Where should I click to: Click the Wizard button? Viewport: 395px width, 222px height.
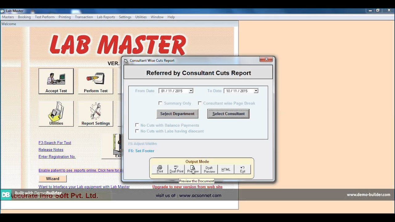point(53,179)
